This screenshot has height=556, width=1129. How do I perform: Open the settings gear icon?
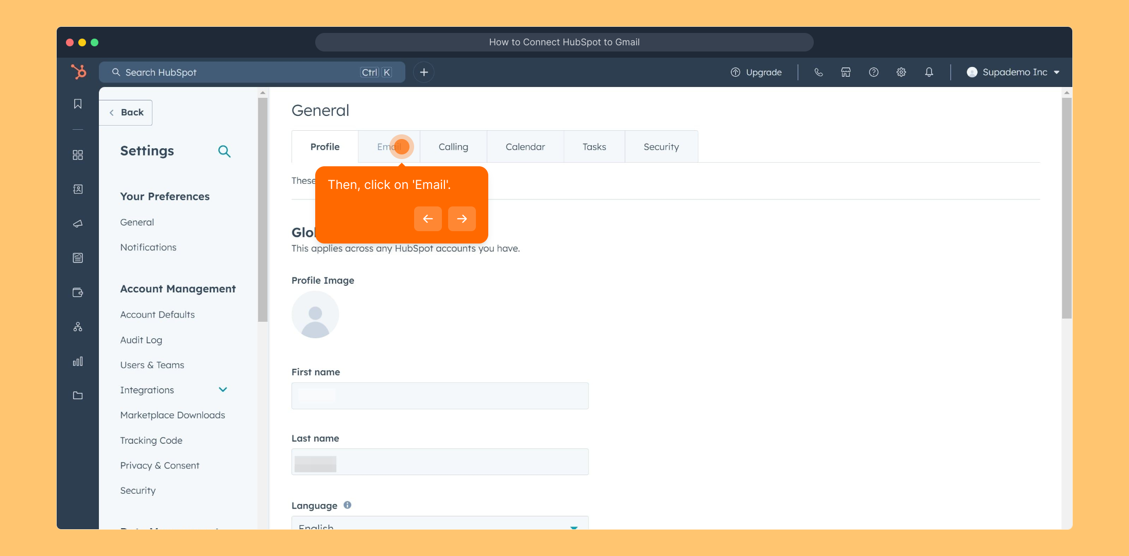click(x=901, y=72)
